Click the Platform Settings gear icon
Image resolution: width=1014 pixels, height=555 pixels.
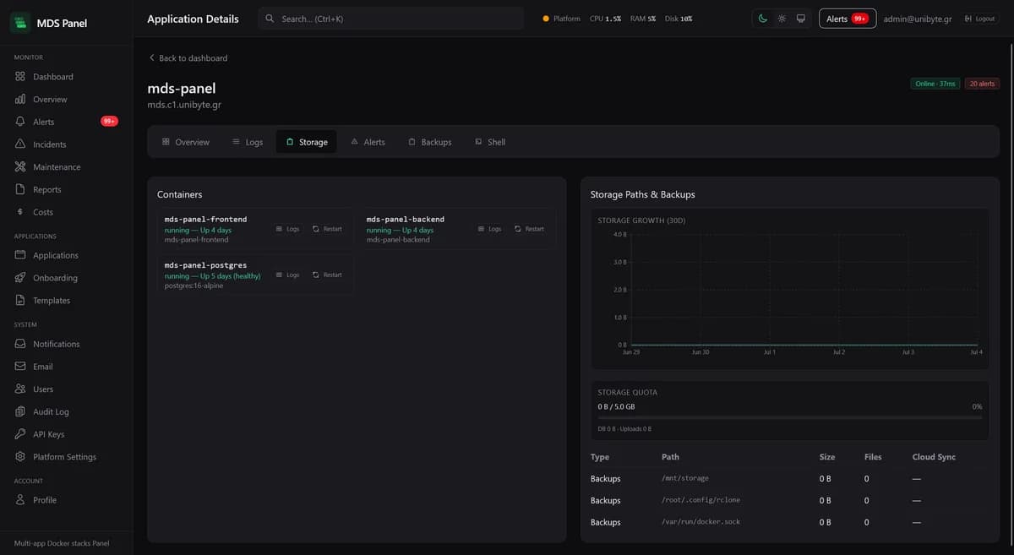tap(20, 457)
